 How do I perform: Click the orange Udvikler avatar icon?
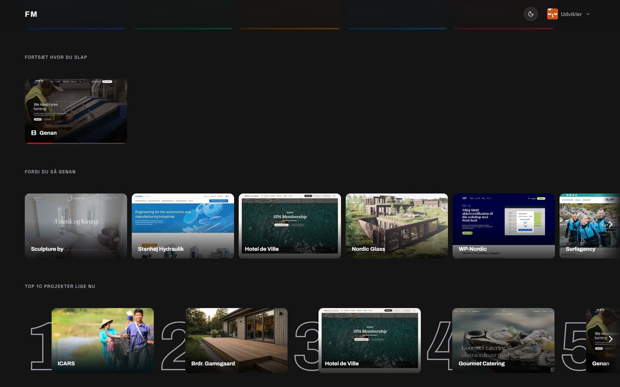pos(552,14)
